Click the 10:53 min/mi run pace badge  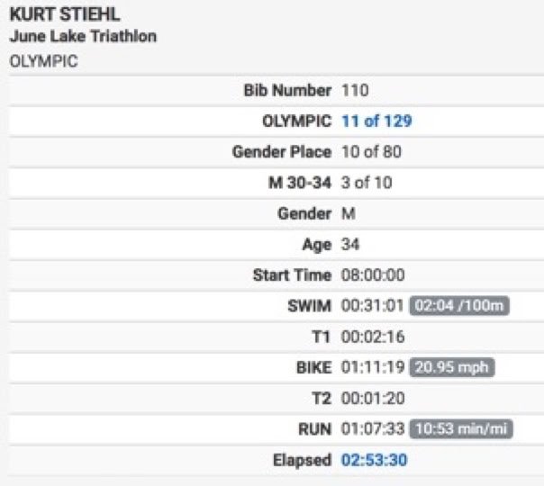tap(461, 429)
